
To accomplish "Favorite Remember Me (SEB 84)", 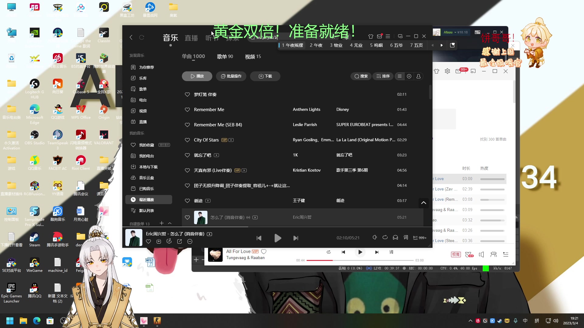I will [187, 125].
